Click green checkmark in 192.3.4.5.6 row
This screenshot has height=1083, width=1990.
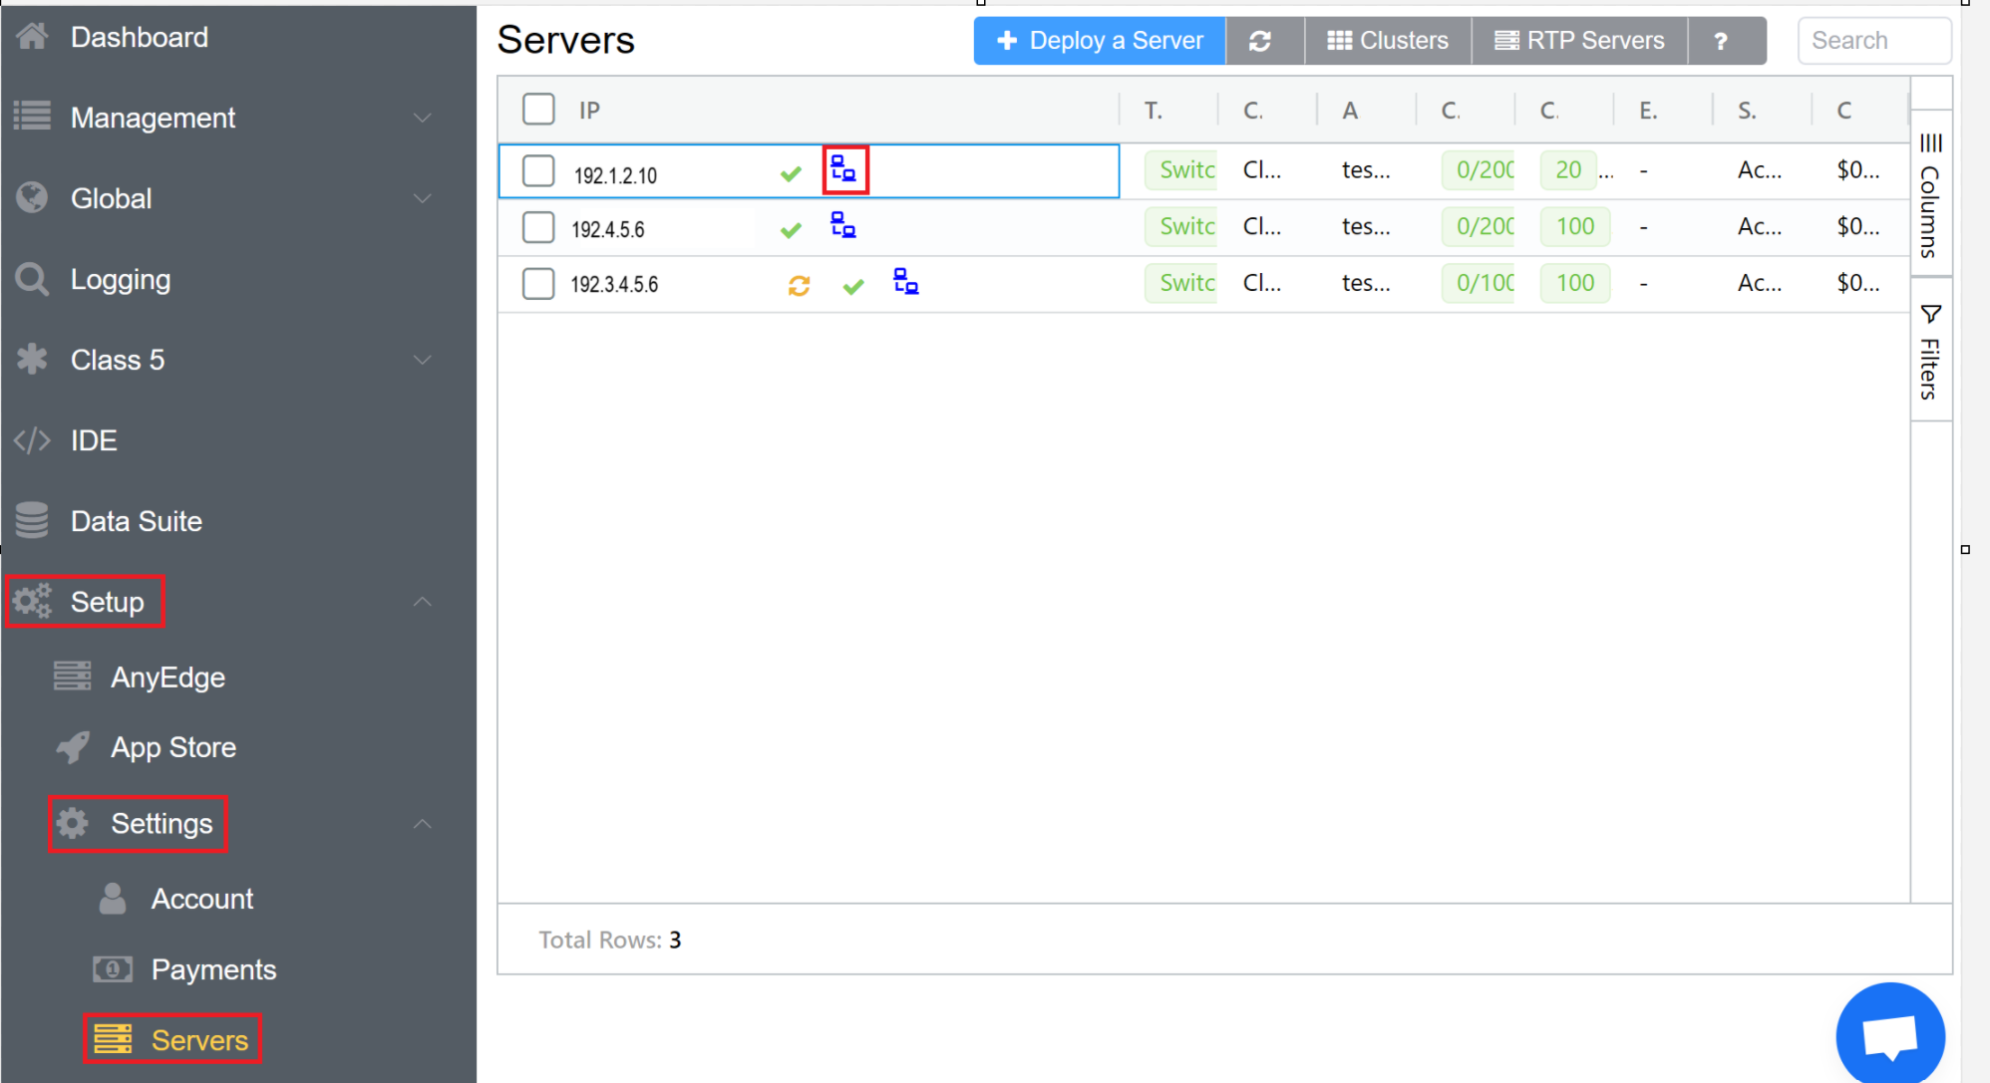(x=852, y=286)
